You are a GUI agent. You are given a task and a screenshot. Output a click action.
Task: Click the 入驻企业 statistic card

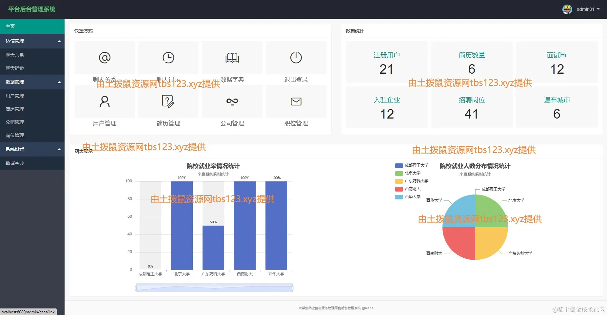387,107
